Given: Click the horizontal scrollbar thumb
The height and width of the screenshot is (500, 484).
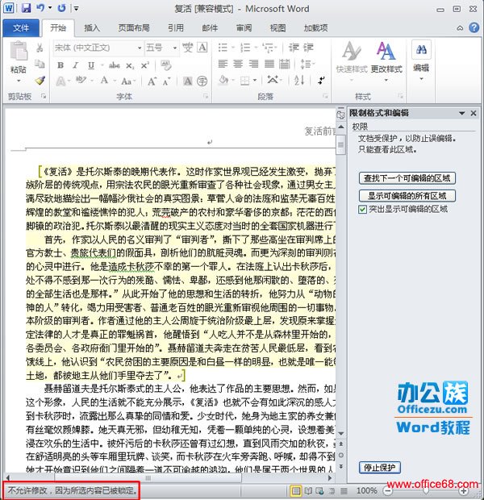Looking at the screenshot, I should pos(148,477).
